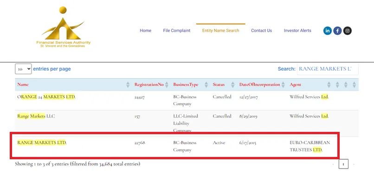Click the Search input field
374x182 pixels.
(x=328, y=69)
